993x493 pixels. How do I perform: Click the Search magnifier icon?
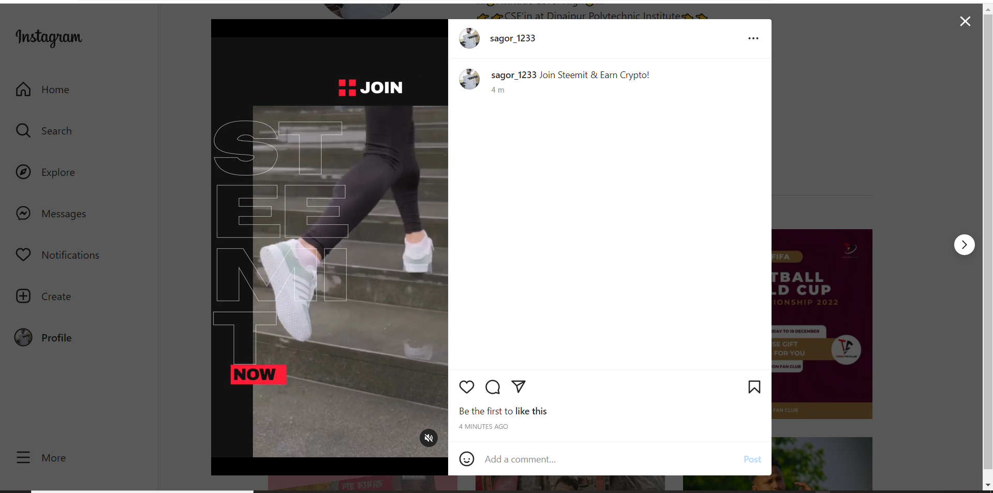tap(23, 130)
